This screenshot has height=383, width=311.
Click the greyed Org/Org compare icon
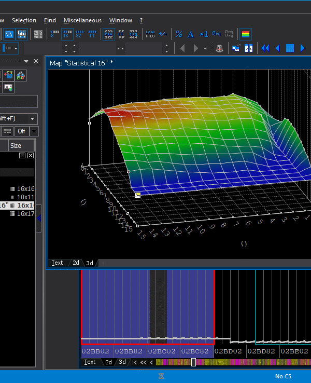click(x=229, y=34)
